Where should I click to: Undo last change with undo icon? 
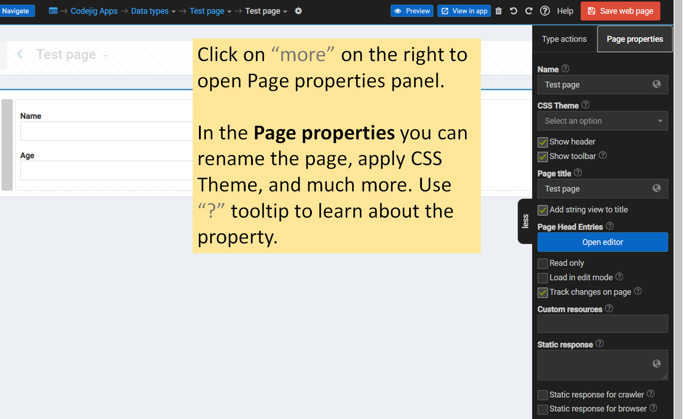click(513, 11)
